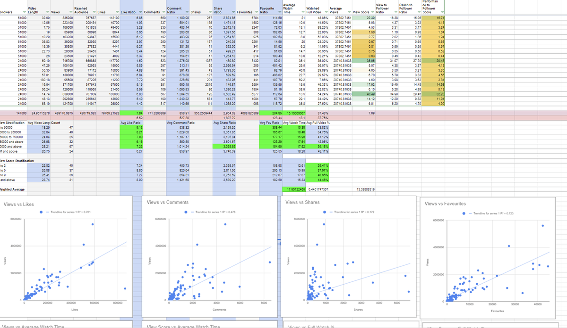Click the trendline legend showing R² = 0.172
This screenshot has height=328, width=567.
pyautogui.click(x=351, y=212)
